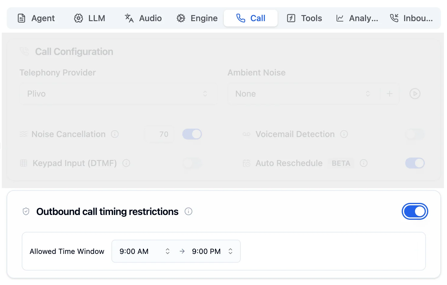This screenshot has width=447, height=285.
Task: Click the Auto Reschedule calendar icon
Action: coord(246,163)
